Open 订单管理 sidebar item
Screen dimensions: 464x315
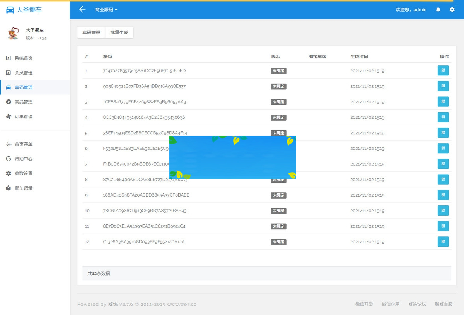pos(24,117)
